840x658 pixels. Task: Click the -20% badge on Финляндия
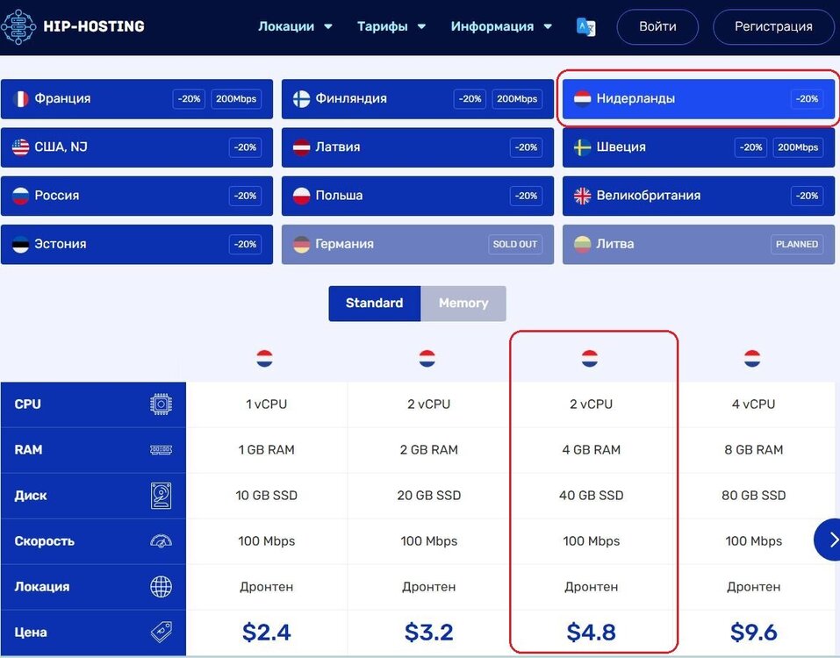pos(470,99)
